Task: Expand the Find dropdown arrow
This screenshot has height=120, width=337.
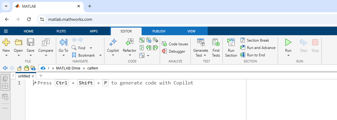Action: click(91, 48)
